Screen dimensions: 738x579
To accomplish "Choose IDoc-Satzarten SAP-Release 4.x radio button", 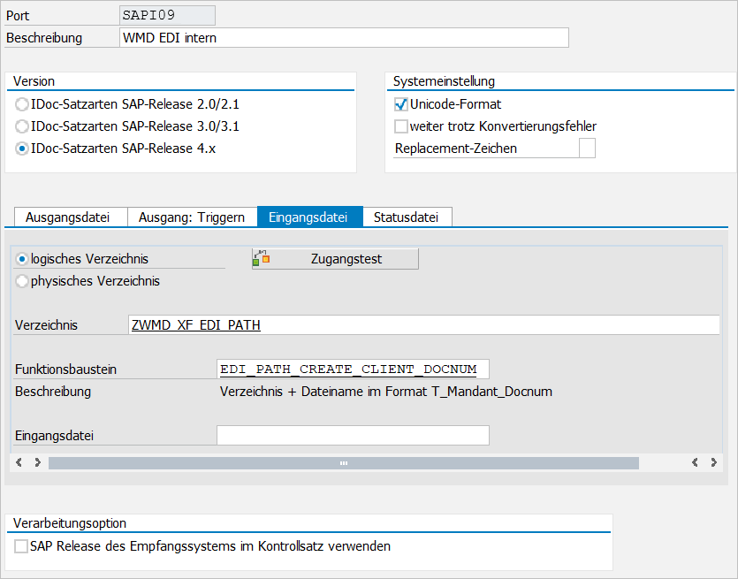I will coord(22,149).
